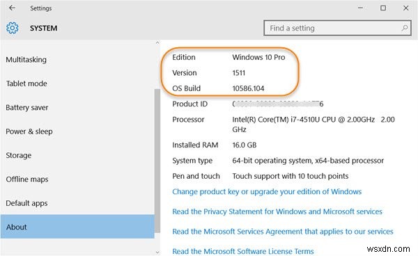Click the sidebar scroll up arrow
Screen dimensions: 418x256
tap(157, 43)
